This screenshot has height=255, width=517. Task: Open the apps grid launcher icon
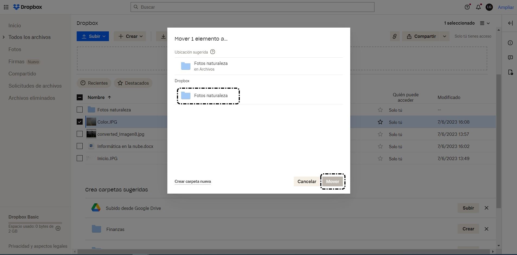(x=6, y=7)
